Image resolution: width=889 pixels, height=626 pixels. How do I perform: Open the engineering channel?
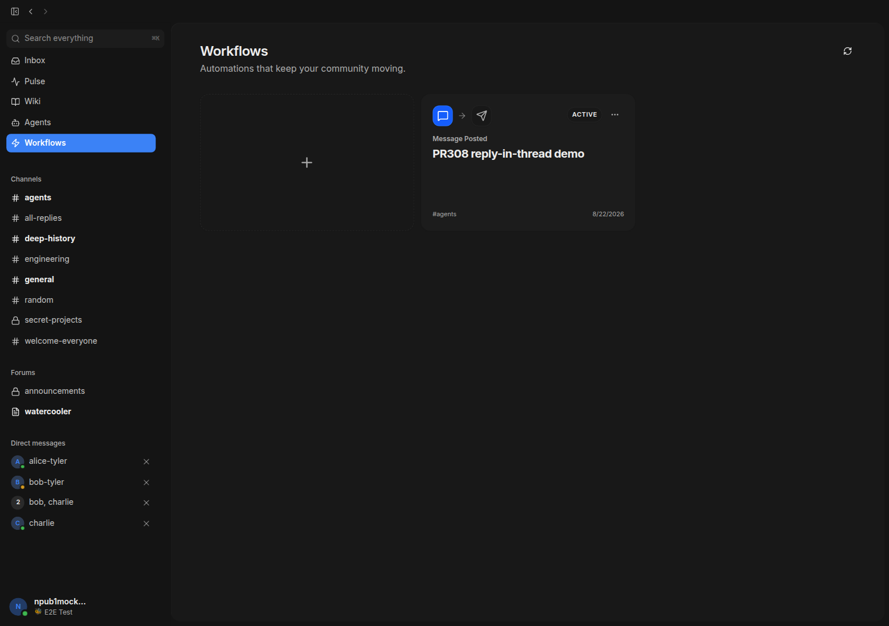[81, 259]
